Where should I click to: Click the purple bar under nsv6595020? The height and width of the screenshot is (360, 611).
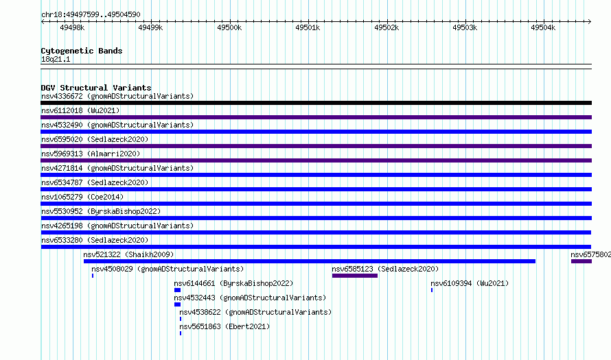tap(316, 146)
